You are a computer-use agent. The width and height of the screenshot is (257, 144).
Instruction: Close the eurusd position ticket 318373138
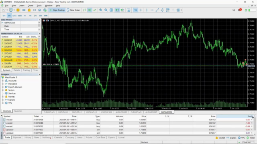click(252, 120)
